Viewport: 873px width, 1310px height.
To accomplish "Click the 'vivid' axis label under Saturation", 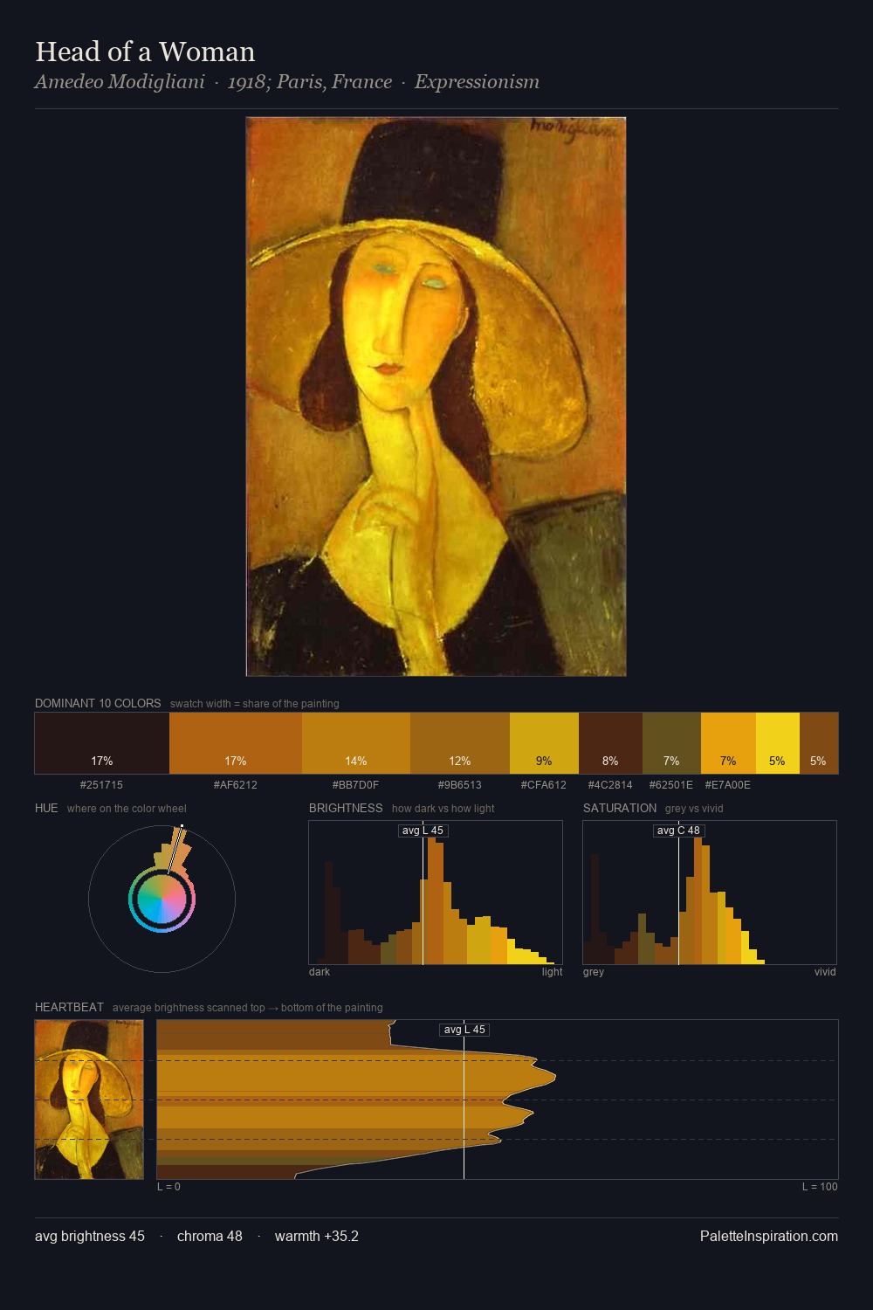I will (825, 971).
